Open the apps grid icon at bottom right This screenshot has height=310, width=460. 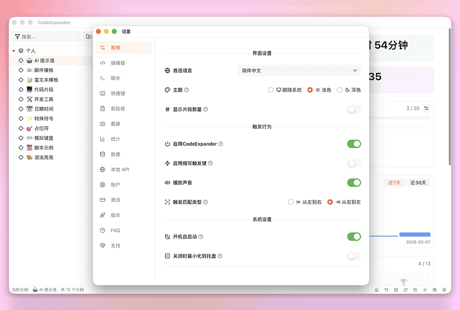pyautogui.click(x=395, y=290)
